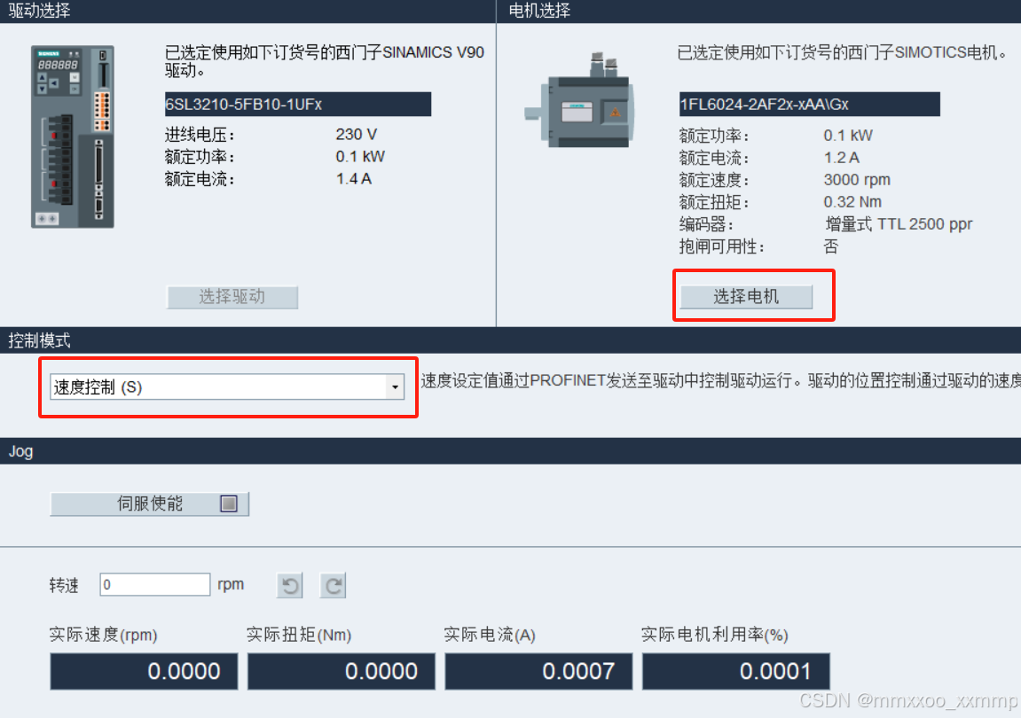Click the rated current value 1.4 A

pyautogui.click(x=354, y=178)
